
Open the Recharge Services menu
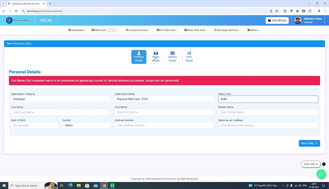click(x=227, y=30)
